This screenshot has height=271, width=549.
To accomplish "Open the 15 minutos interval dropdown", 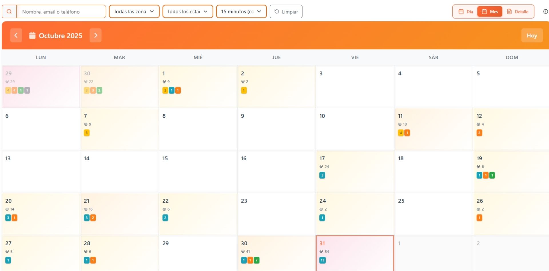I will point(241,12).
